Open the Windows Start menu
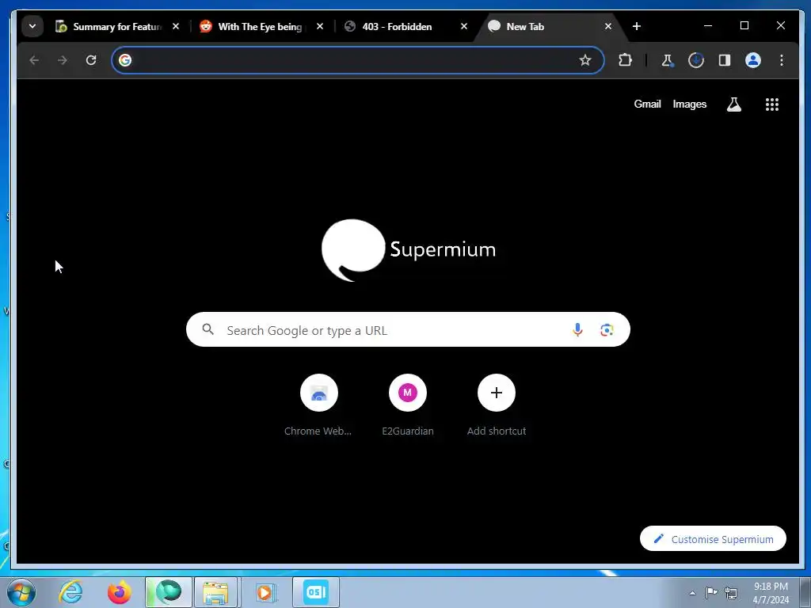The image size is (811, 608). click(21, 592)
